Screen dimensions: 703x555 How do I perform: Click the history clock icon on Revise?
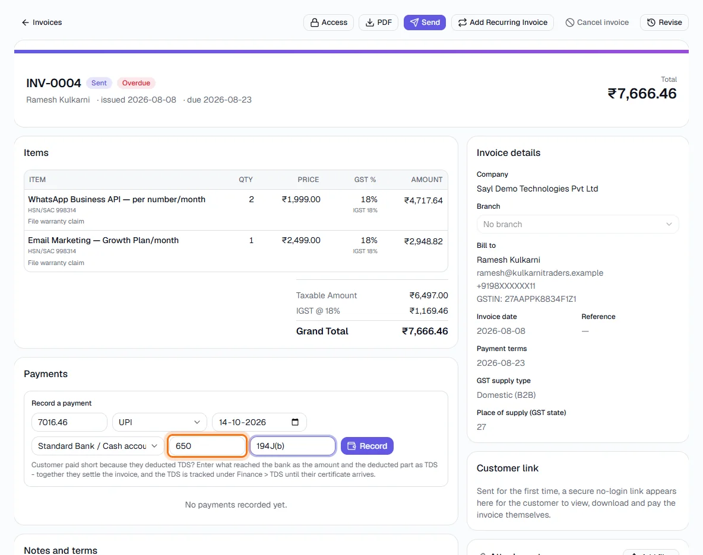pyautogui.click(x=651, y=23)
